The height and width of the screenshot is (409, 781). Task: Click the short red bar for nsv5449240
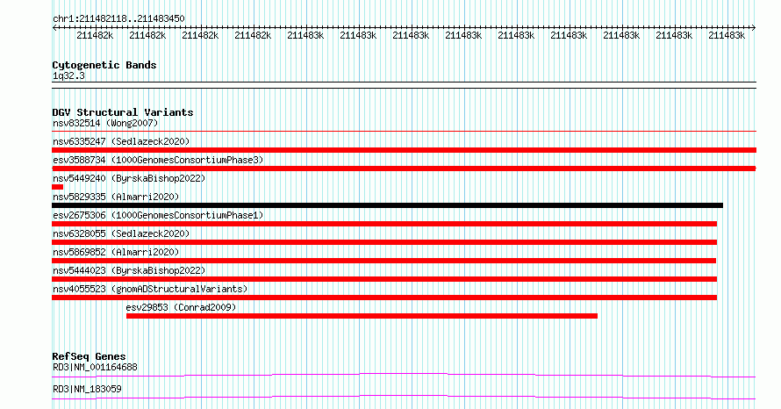point(57,187)
